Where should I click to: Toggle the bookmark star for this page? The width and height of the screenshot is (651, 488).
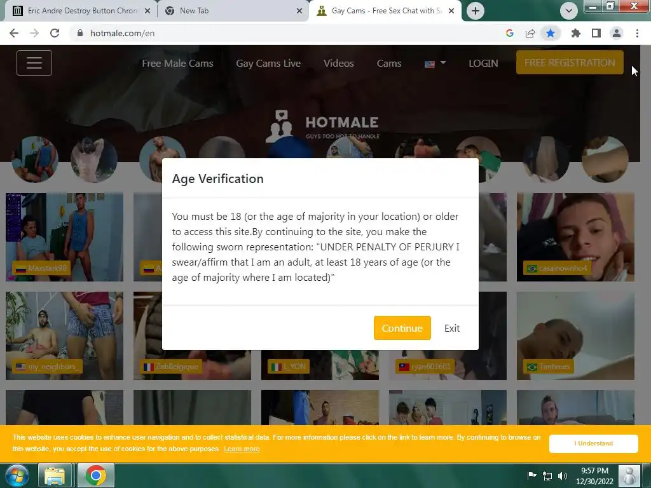point(551,33)
